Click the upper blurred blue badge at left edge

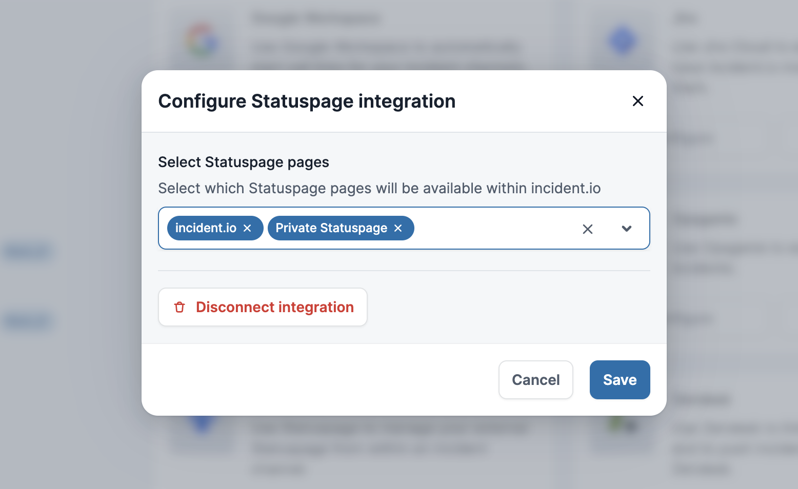[x=27, y=251]
